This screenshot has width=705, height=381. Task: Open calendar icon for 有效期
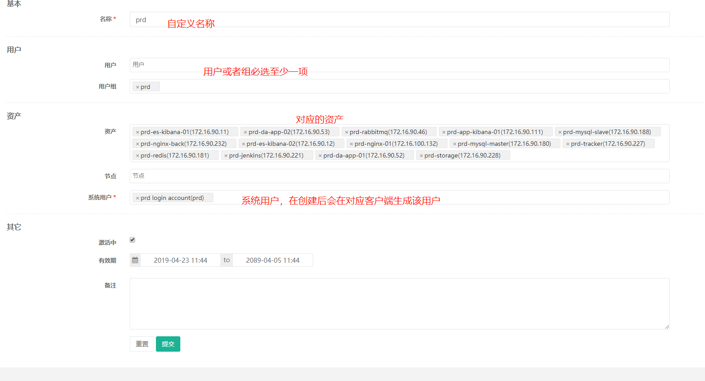[x=135, y=260]
